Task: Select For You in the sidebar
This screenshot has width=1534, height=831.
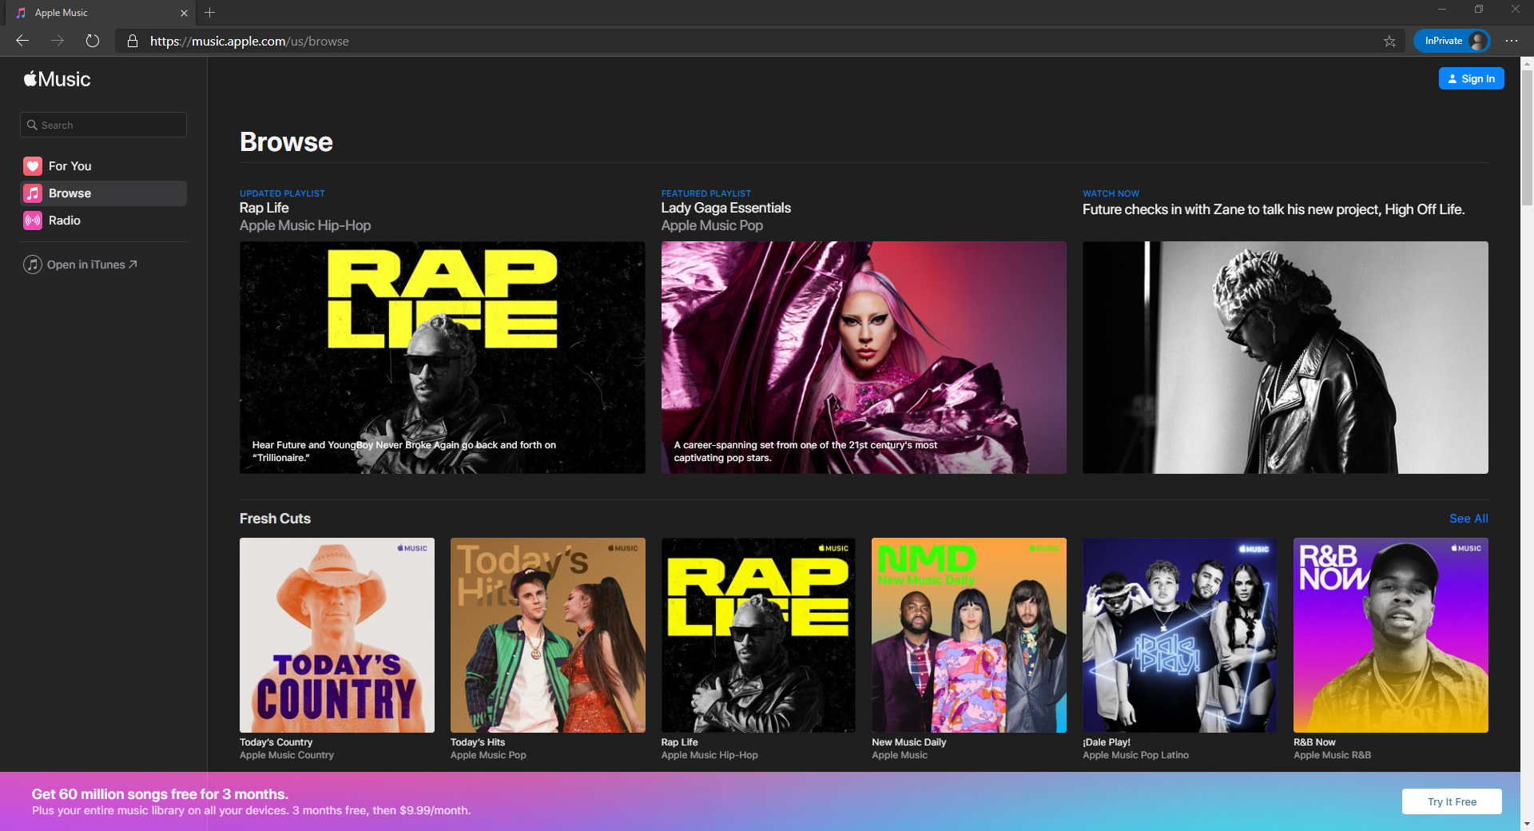Action: click(x=104, y=166)
